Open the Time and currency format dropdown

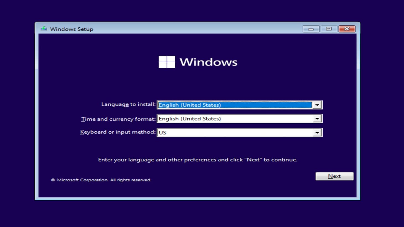pos(317,118)
